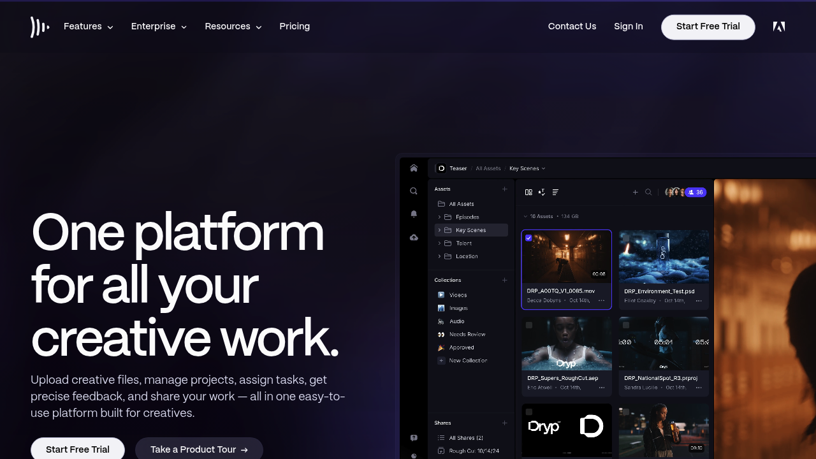Viewport: 816px width, 459px height.
Task: Click the Home icon in the app sidebar
Action: (414, 168)
